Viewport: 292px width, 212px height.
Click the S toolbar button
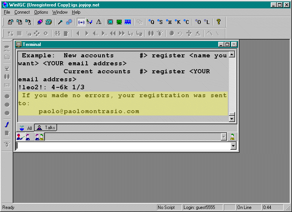point(160,22)
